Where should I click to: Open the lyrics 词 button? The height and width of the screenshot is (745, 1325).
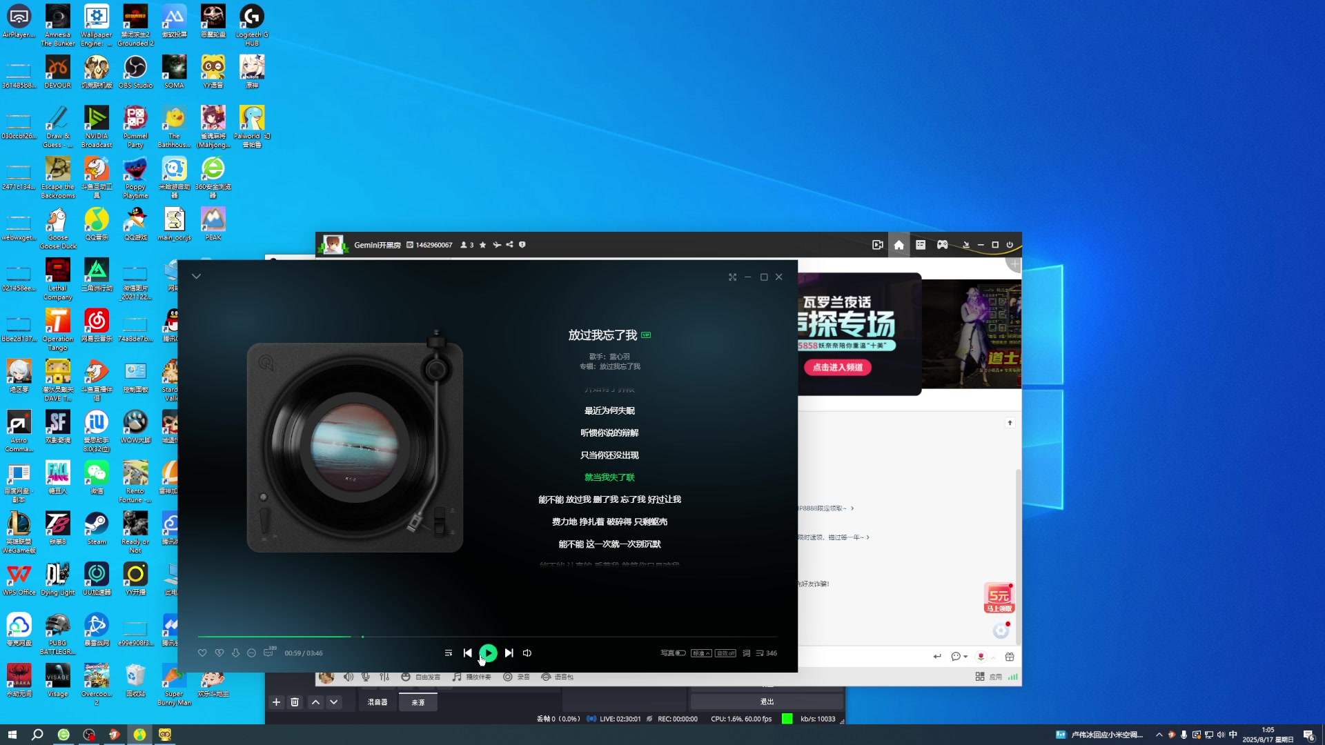pyautogui.click(x=747, y=653)
